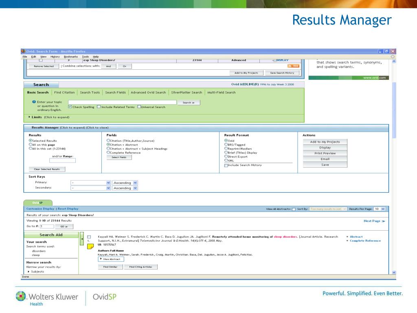Tick the checkbox for result 1

click(x=89, y=237)
